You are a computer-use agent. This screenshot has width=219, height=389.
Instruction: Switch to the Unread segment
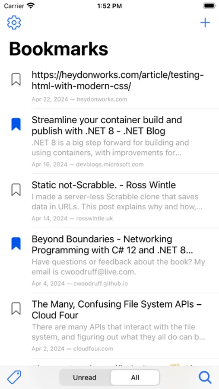pyautogui.click(x=85, y=378)
